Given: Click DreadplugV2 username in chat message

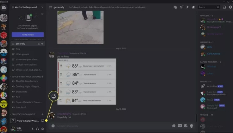Looking at the screenshot, I should (64, 114).
